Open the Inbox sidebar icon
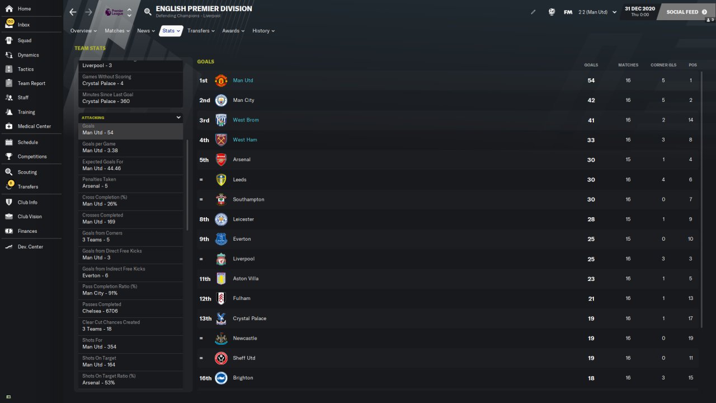Viewport: 716px width, 403px height. click(x=9, y=25)
